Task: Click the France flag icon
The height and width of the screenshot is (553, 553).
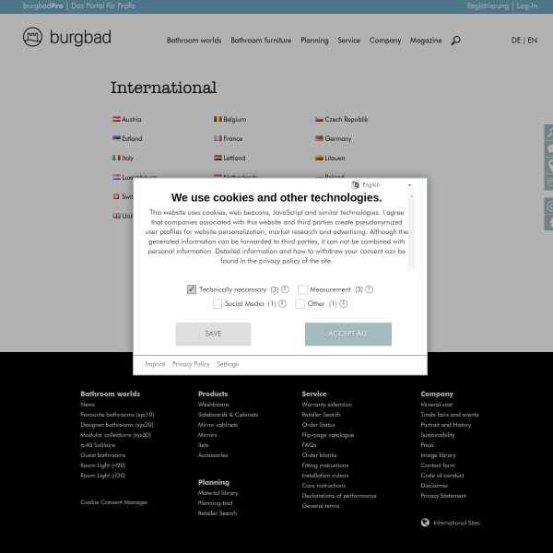Action: pyautogui.click(x=218, y=138)
